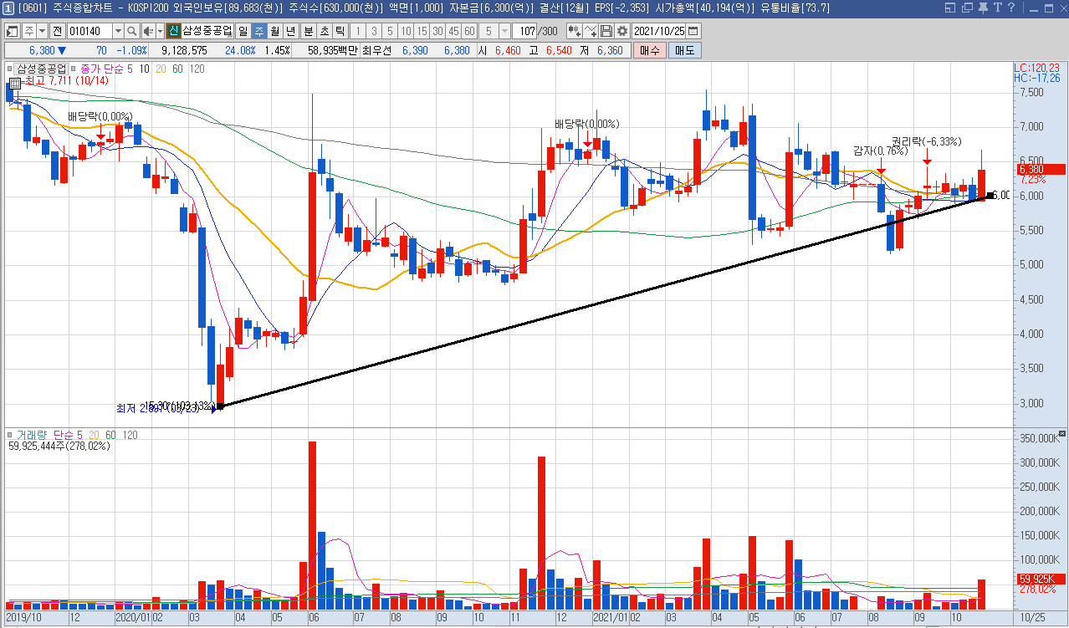Screen dimensions: 1069x628
Task: Select the weekly 주 chart period
Action: (x=258, y=31)
